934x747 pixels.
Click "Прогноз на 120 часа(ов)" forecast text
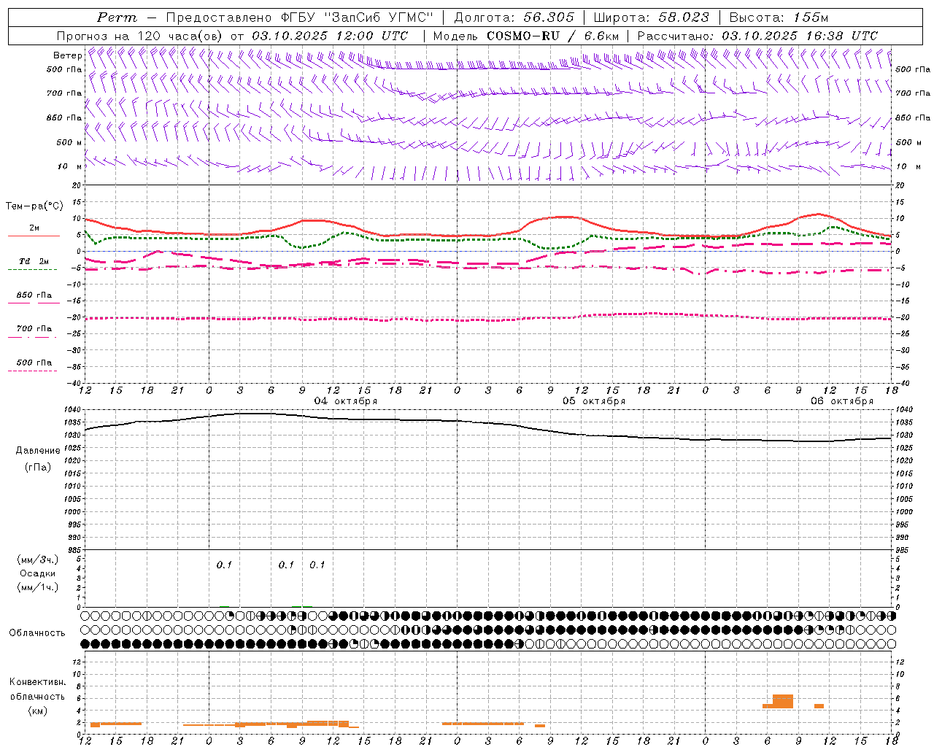point(139,36)
